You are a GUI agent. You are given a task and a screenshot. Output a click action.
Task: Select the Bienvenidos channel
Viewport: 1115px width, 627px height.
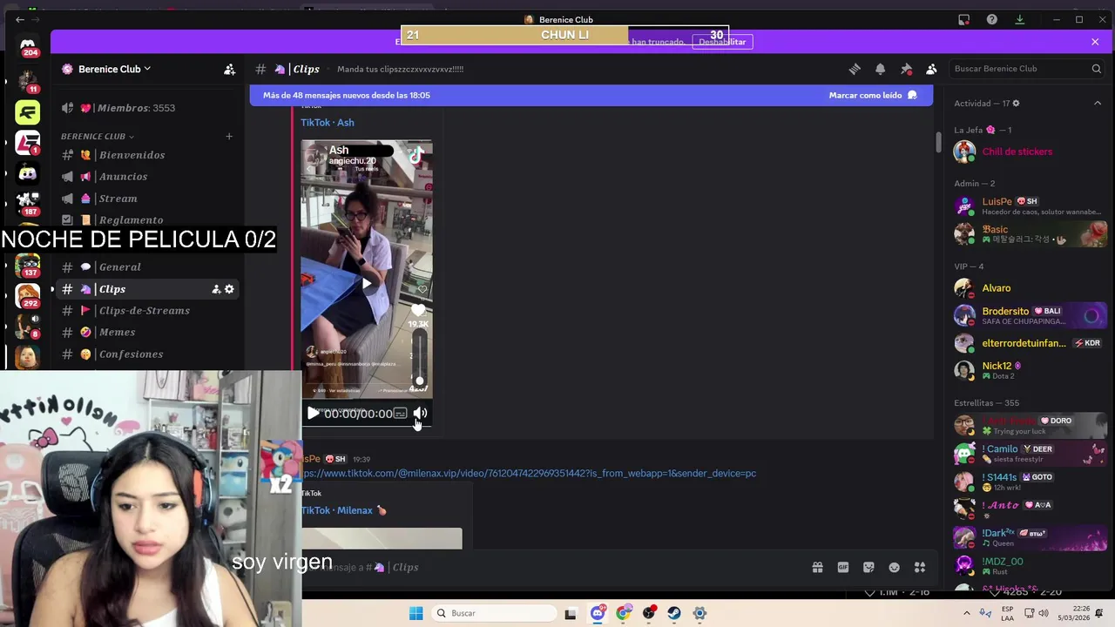point(148,155)
